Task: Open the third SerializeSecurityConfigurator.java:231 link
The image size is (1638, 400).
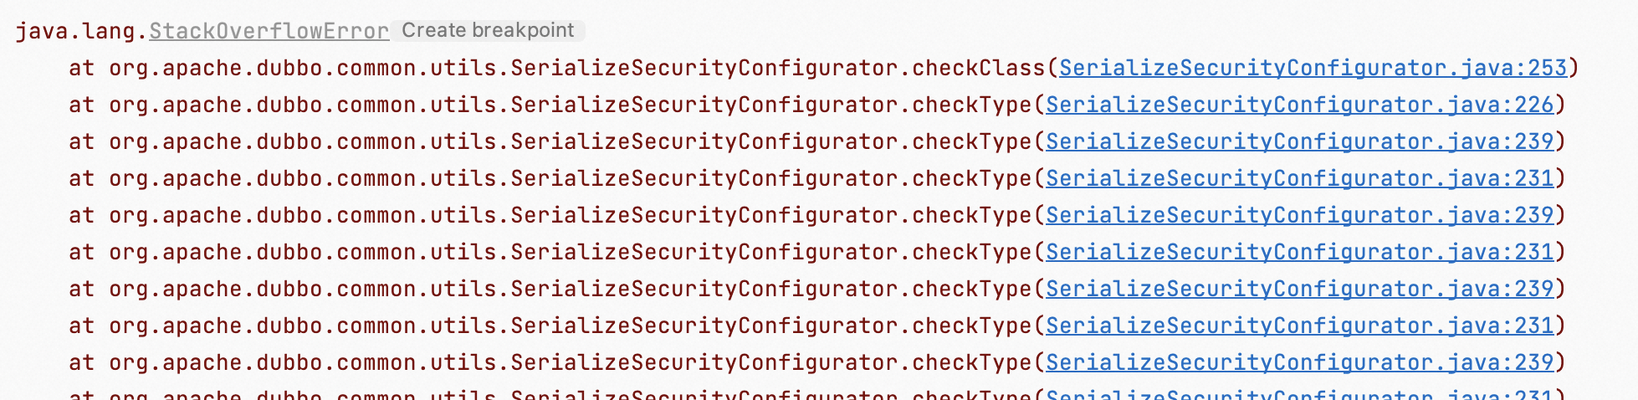Action: [1299, 326]
